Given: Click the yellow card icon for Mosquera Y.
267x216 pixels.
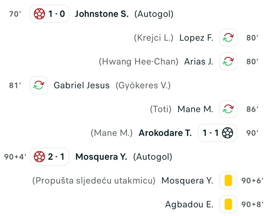Looking at the screenshot, I should coord(228,181).
